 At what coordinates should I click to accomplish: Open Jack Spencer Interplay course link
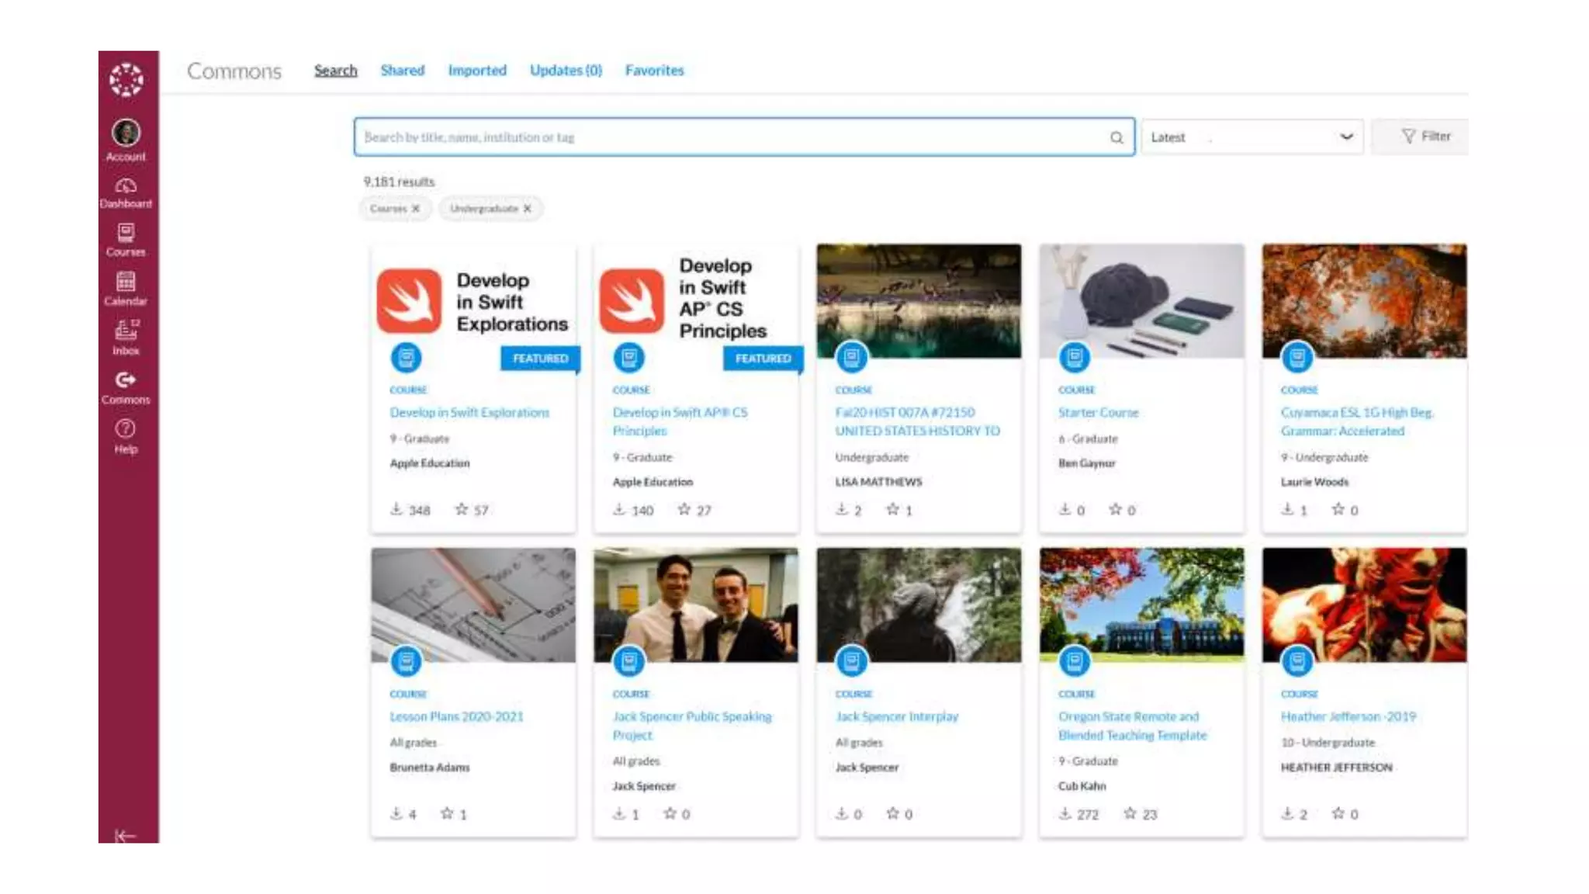point(896,716)
